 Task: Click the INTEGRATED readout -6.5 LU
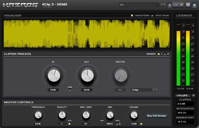pos(185,113)
